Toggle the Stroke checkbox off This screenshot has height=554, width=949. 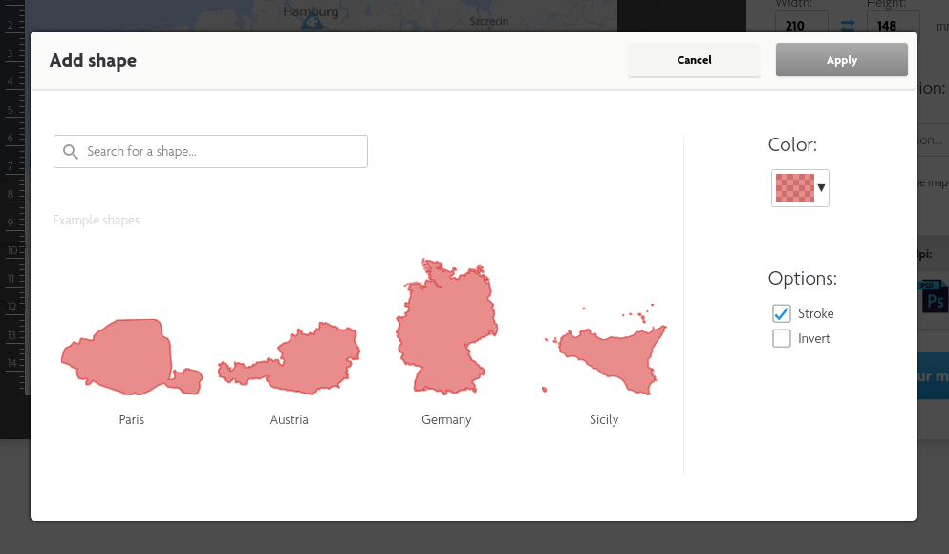point(781,312)
